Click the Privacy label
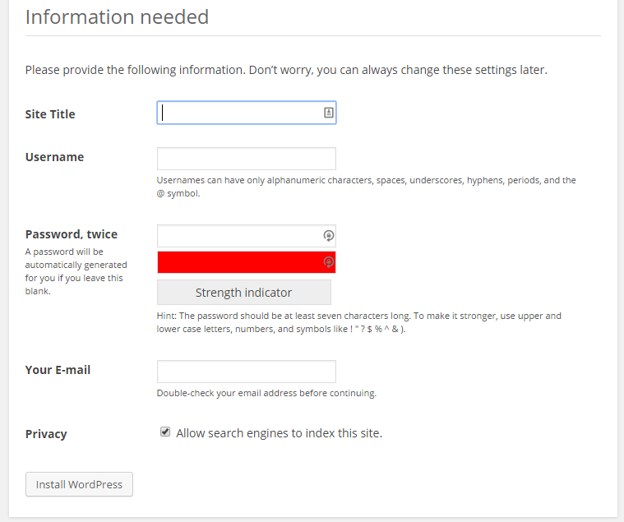624x522 pixels. (x=46, y=434)
